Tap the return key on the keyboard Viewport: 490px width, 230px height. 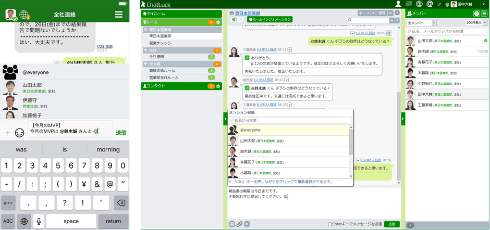[114, 221]
